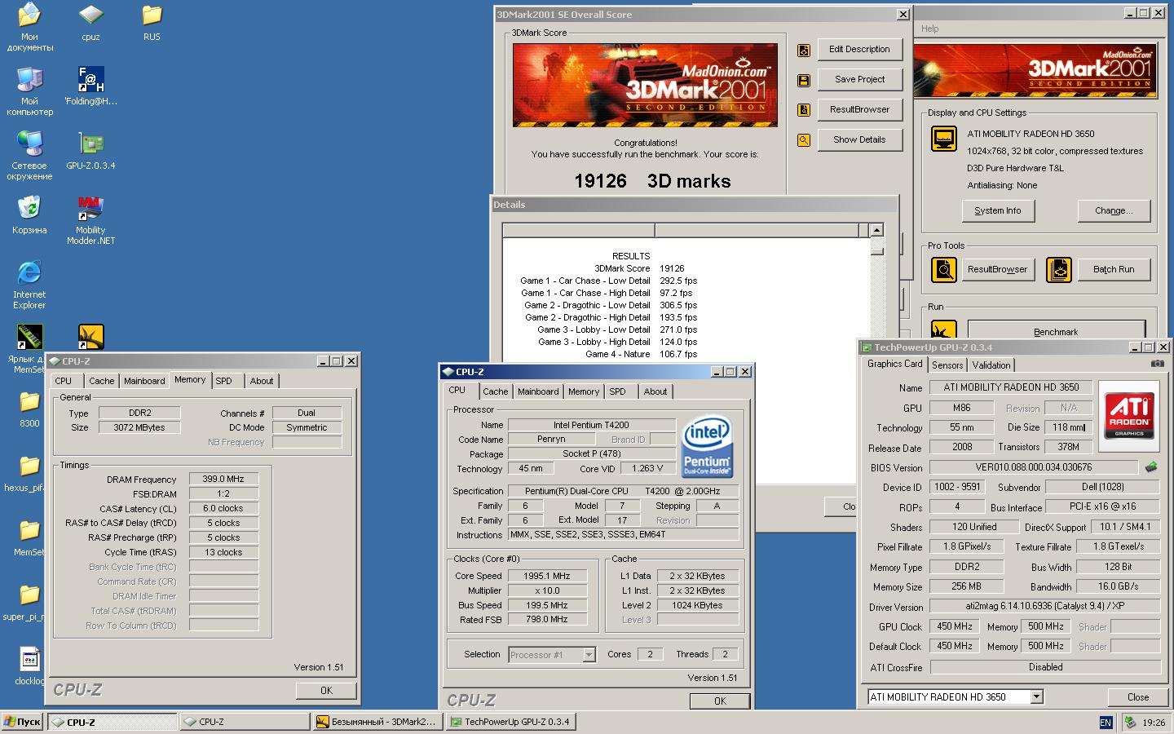Click the Intel Pentium logo in CPU-Z
The width and height of the screenshot is (1174, 734).
707,448
